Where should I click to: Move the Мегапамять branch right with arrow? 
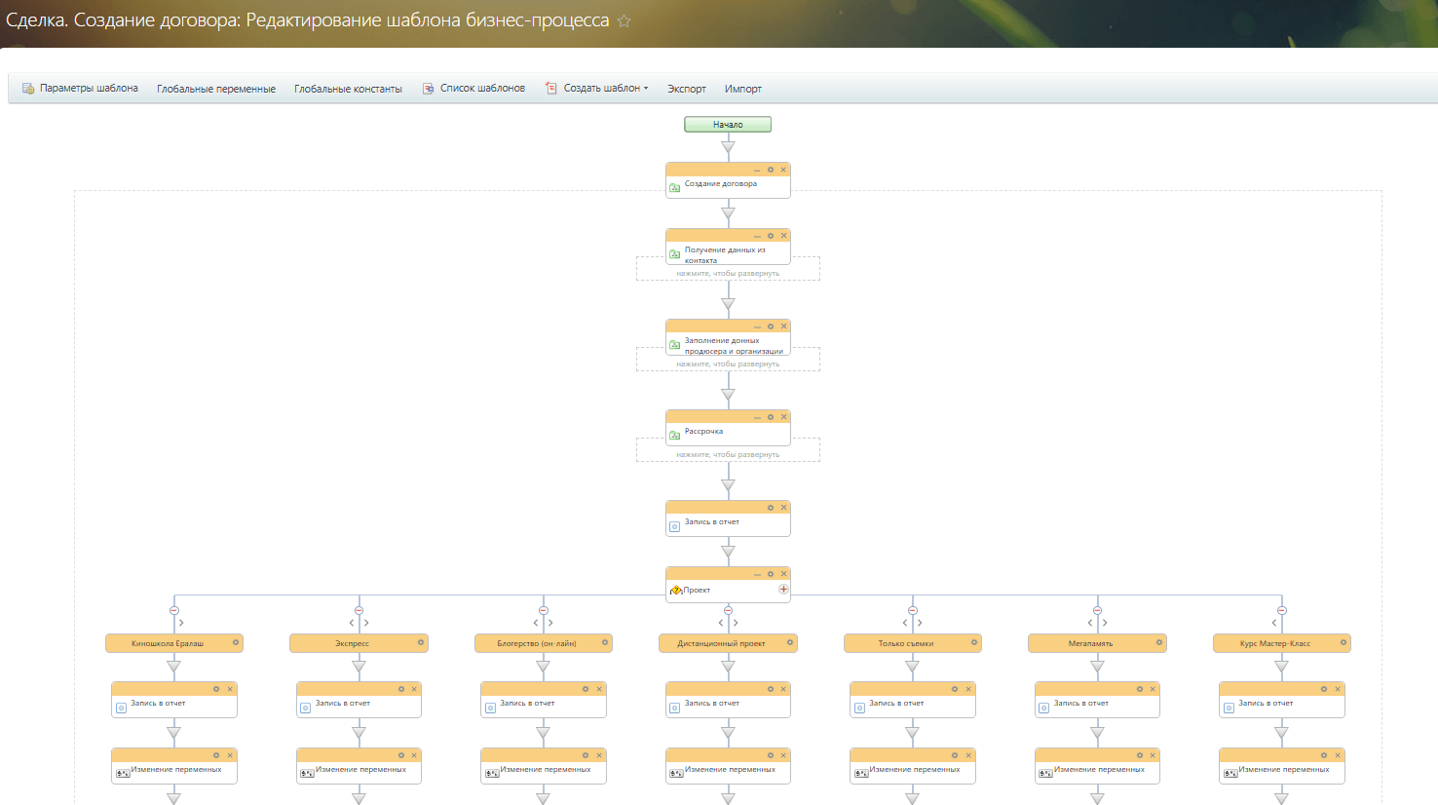click(1105, 623)
